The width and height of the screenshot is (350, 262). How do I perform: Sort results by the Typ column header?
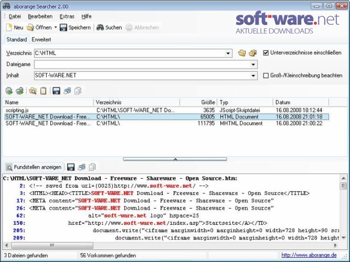pyautogui.click(x=245, y=102)
